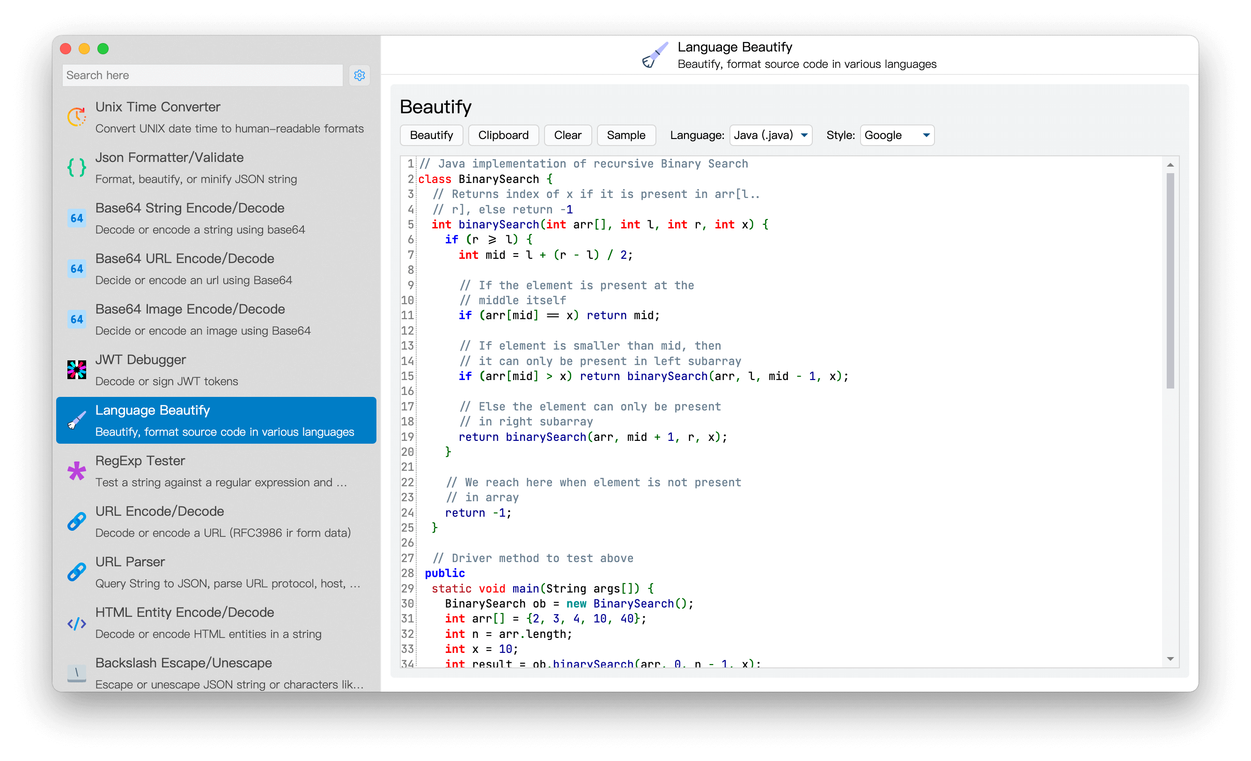Open RegExp Tester tool

click(216, 471)
